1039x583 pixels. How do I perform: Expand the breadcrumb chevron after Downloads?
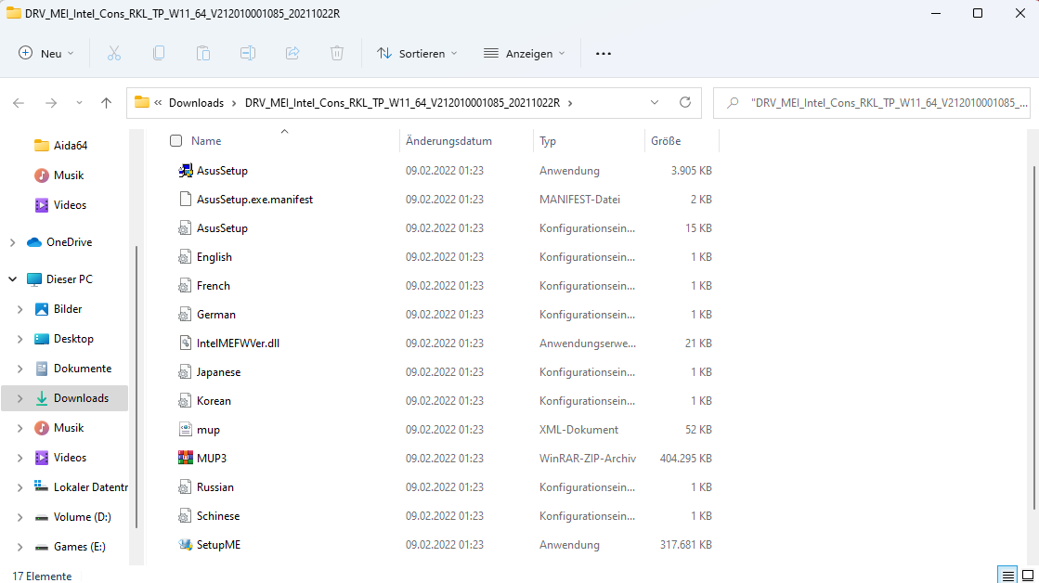tap(234, 103)
